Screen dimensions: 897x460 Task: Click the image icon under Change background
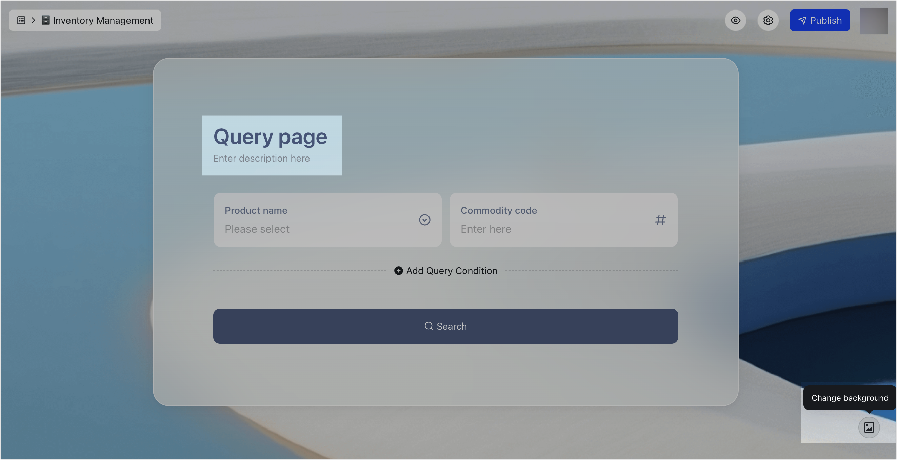869,427
